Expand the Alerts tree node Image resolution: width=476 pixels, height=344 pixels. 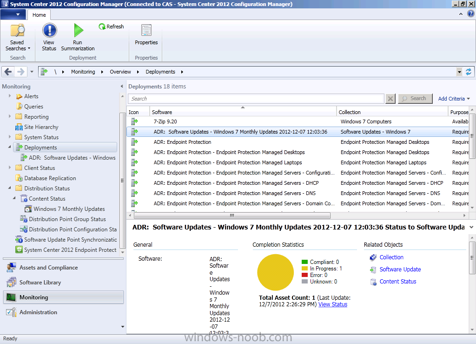coord(10,96)
